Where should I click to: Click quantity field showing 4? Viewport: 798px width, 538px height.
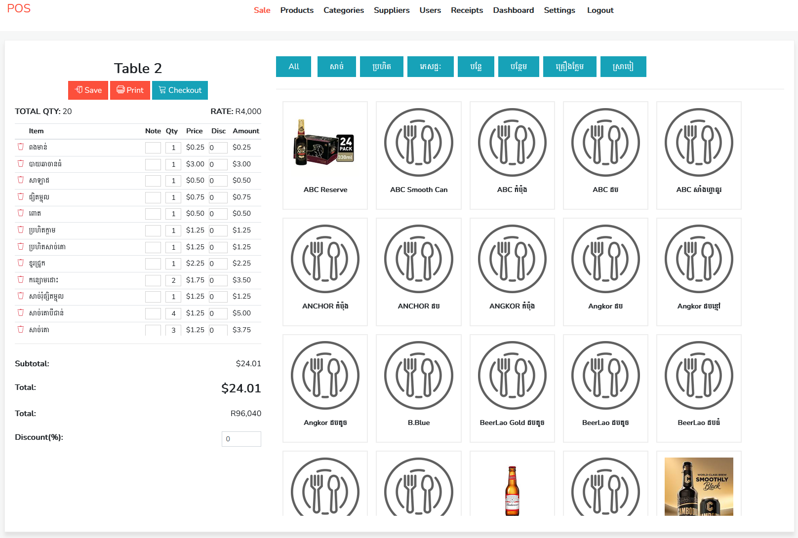click(173, 313)
